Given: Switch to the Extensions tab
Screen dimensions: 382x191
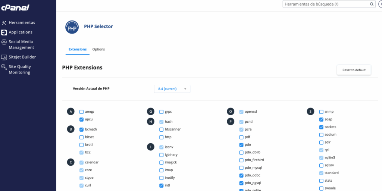Looking at the screenshot, I should pos(78,49).
